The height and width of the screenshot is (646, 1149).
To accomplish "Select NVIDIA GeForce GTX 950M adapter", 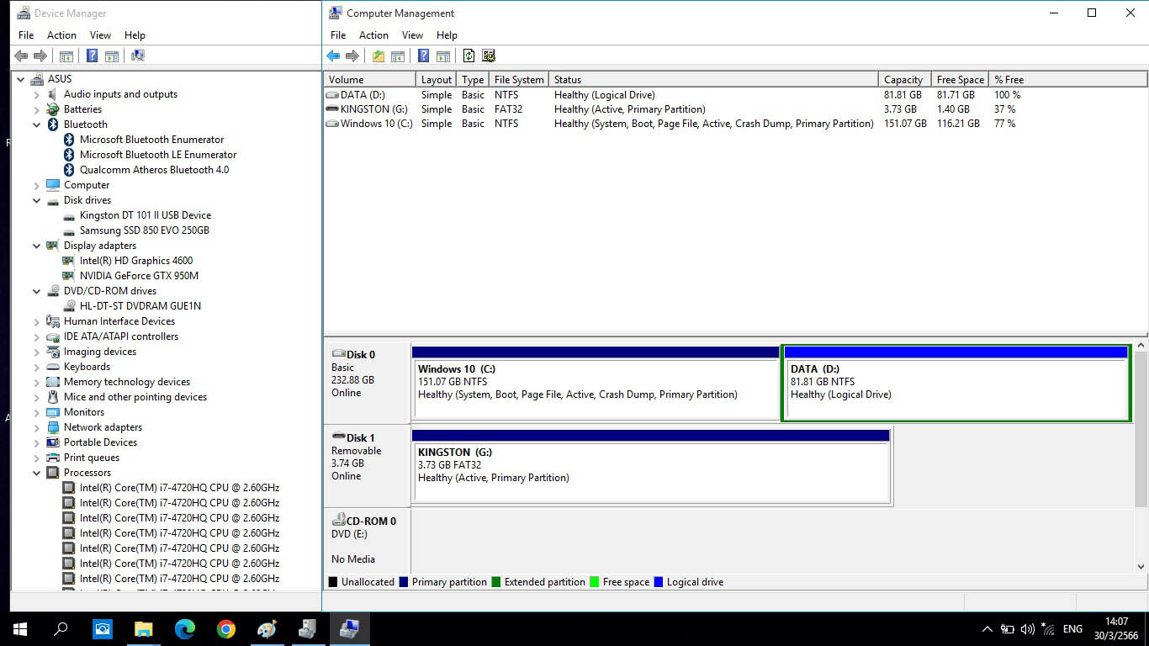I will point(139,276).
